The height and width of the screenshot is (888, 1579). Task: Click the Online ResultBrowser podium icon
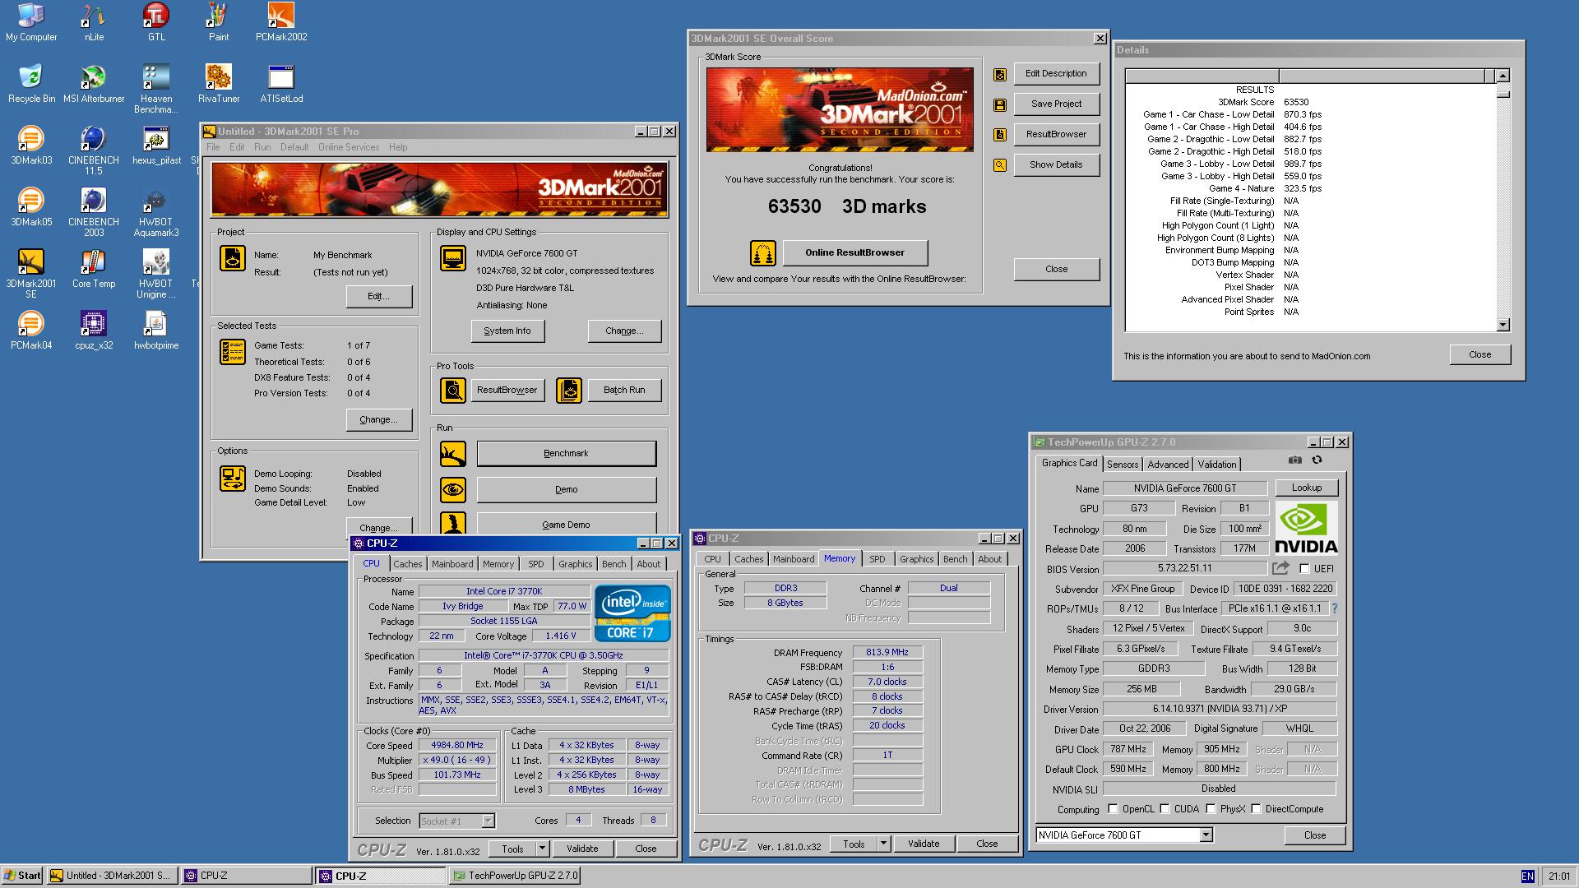coord(763,253)
